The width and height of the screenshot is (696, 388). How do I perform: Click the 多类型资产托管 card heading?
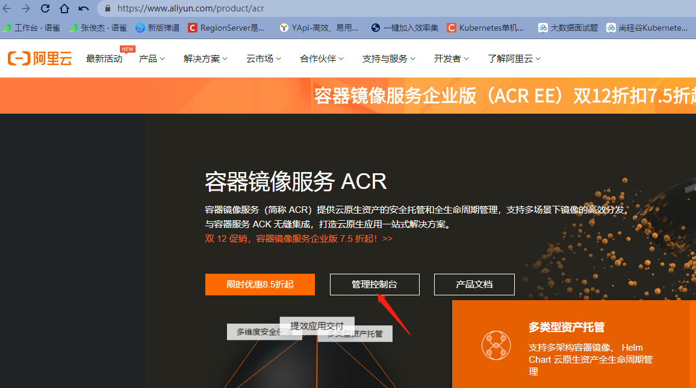[x=567, y=327]
